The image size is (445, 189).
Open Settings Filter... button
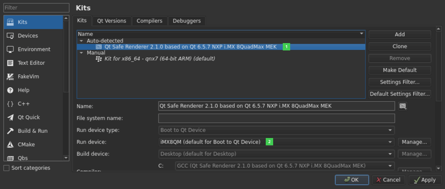click(x=400, y=82)
